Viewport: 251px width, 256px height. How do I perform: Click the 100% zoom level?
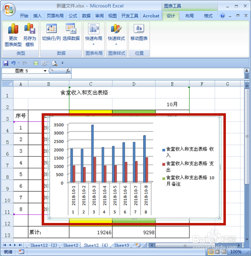[235, 251]
